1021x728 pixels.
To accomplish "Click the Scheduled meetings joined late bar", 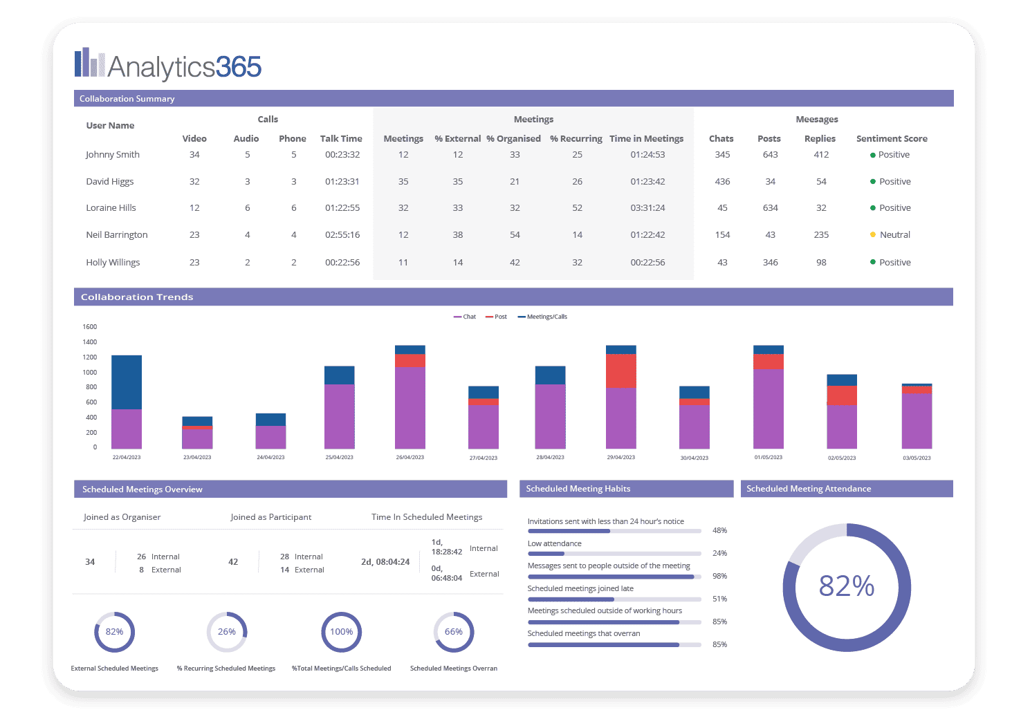I will (614, 599).
